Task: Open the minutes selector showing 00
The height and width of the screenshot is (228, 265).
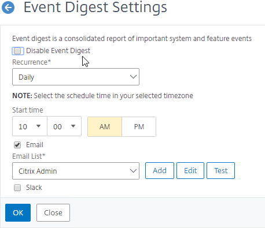Action: point(64,126)
